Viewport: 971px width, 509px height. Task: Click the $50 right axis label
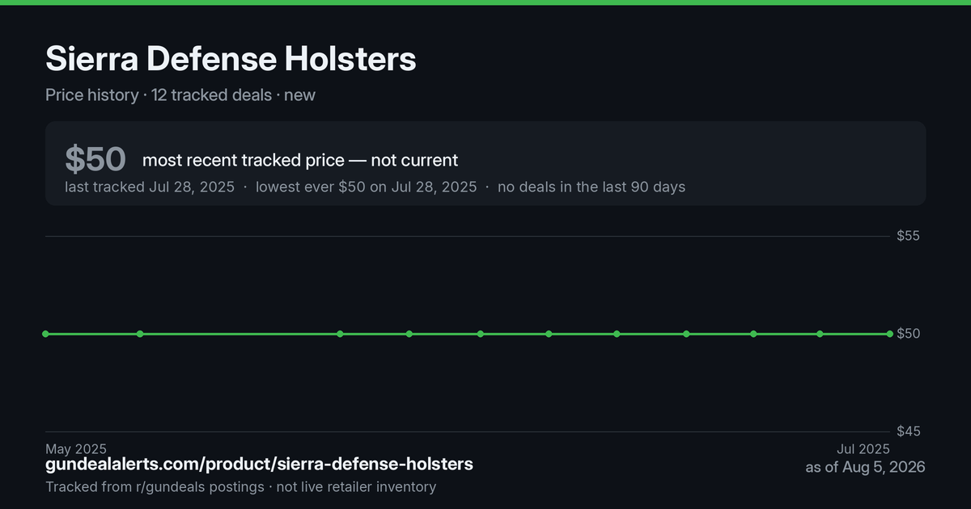click(x=908, y=334)
